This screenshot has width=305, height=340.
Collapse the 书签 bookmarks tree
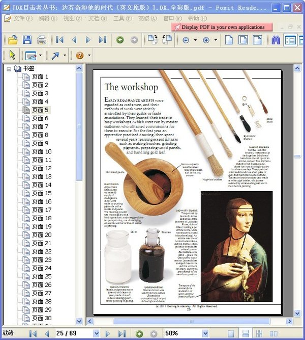pos(9,69)
